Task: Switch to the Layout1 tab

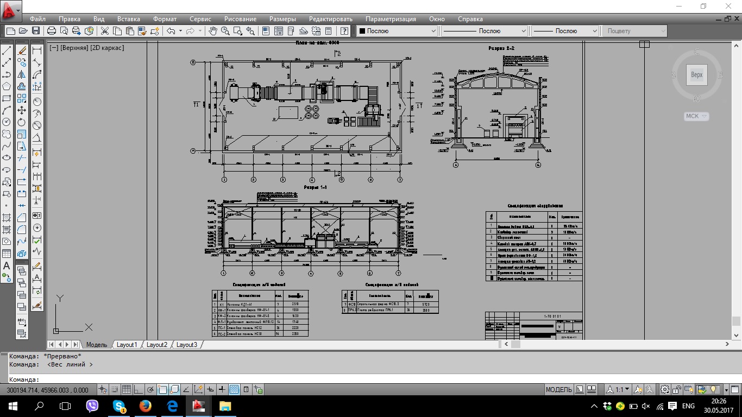Action: click(127, 345)
